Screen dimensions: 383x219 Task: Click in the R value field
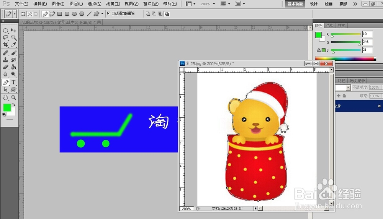tap(367, 34)
